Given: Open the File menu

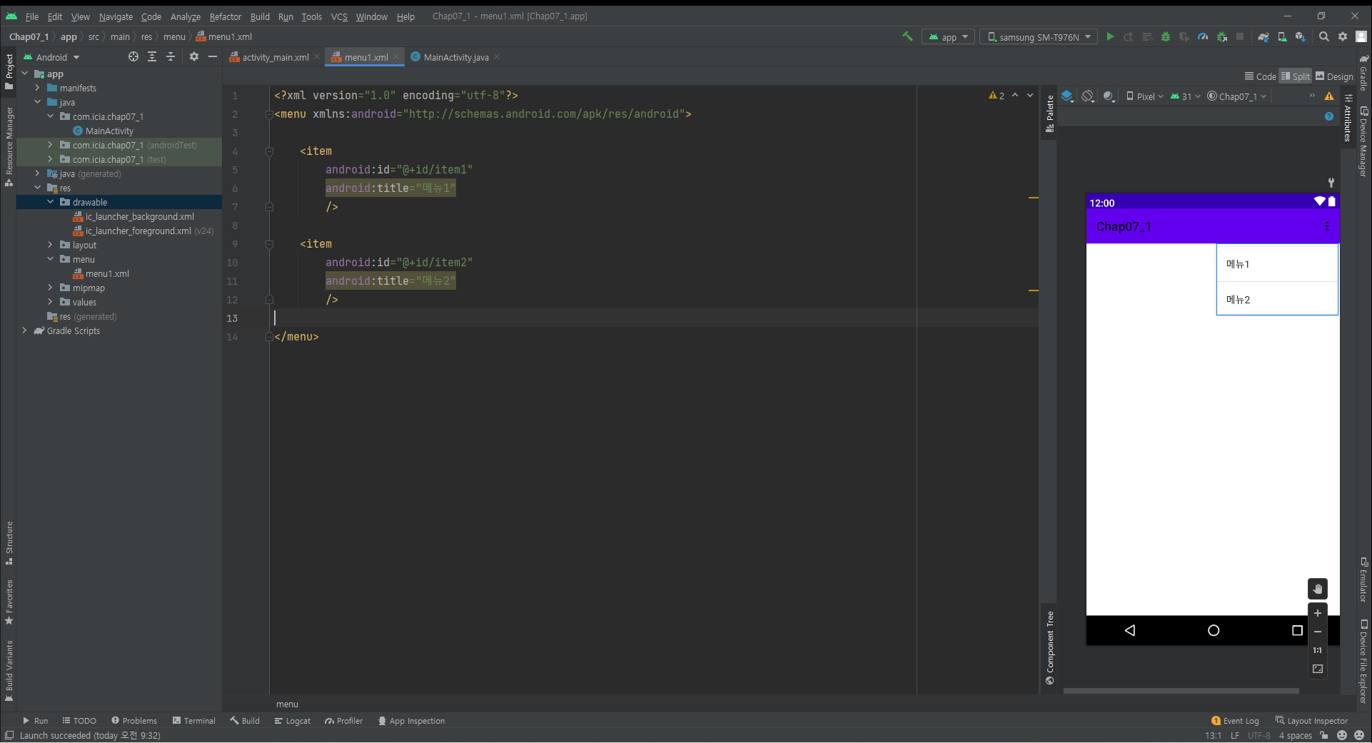Looking at the screenshot, I should (x=31, y=16).
